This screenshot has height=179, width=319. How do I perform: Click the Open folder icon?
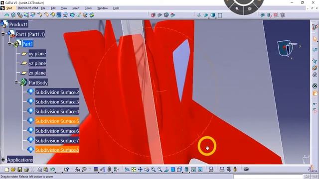click(13, 170)
